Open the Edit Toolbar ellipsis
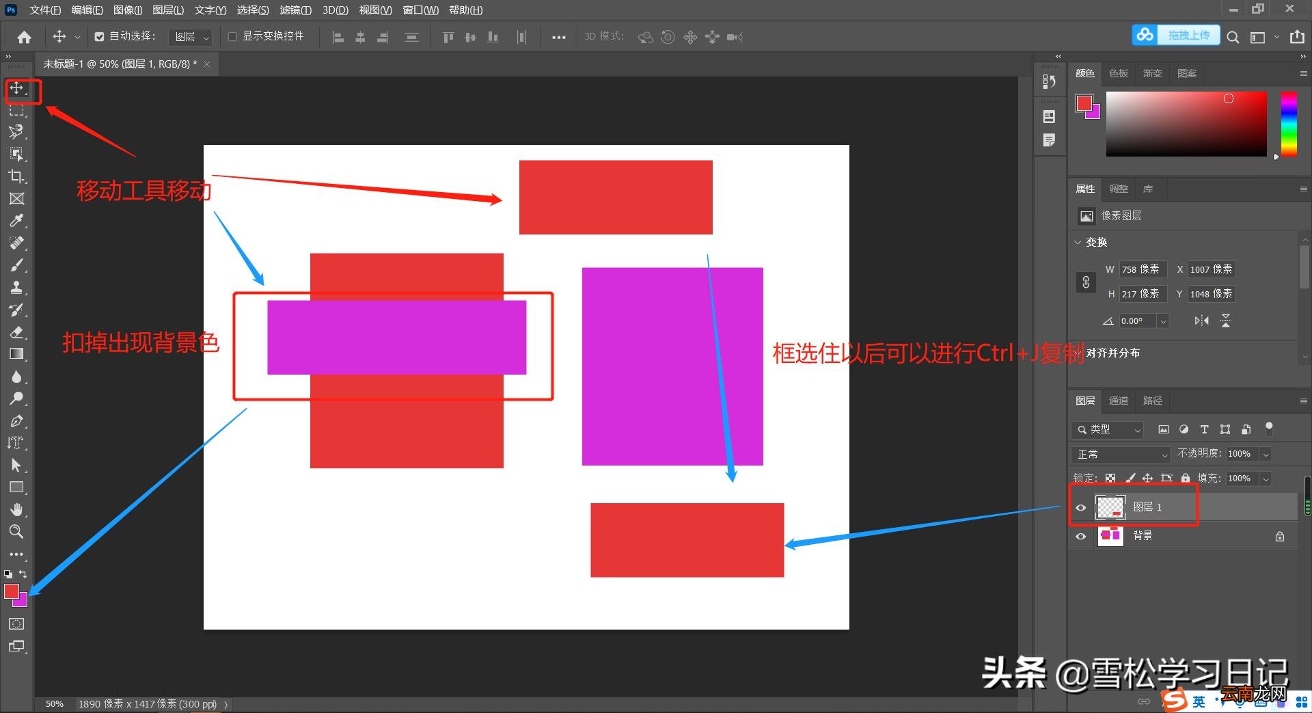The height and width of the screenshot is (713, 1312). (16, 554)
